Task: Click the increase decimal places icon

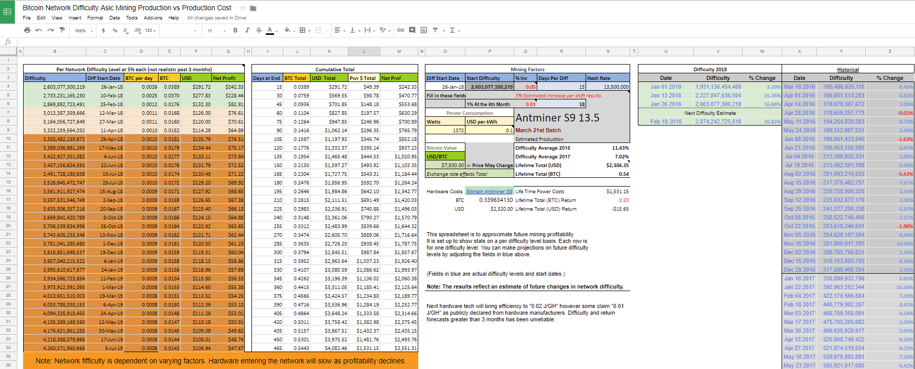Action: tap(138, 31)
